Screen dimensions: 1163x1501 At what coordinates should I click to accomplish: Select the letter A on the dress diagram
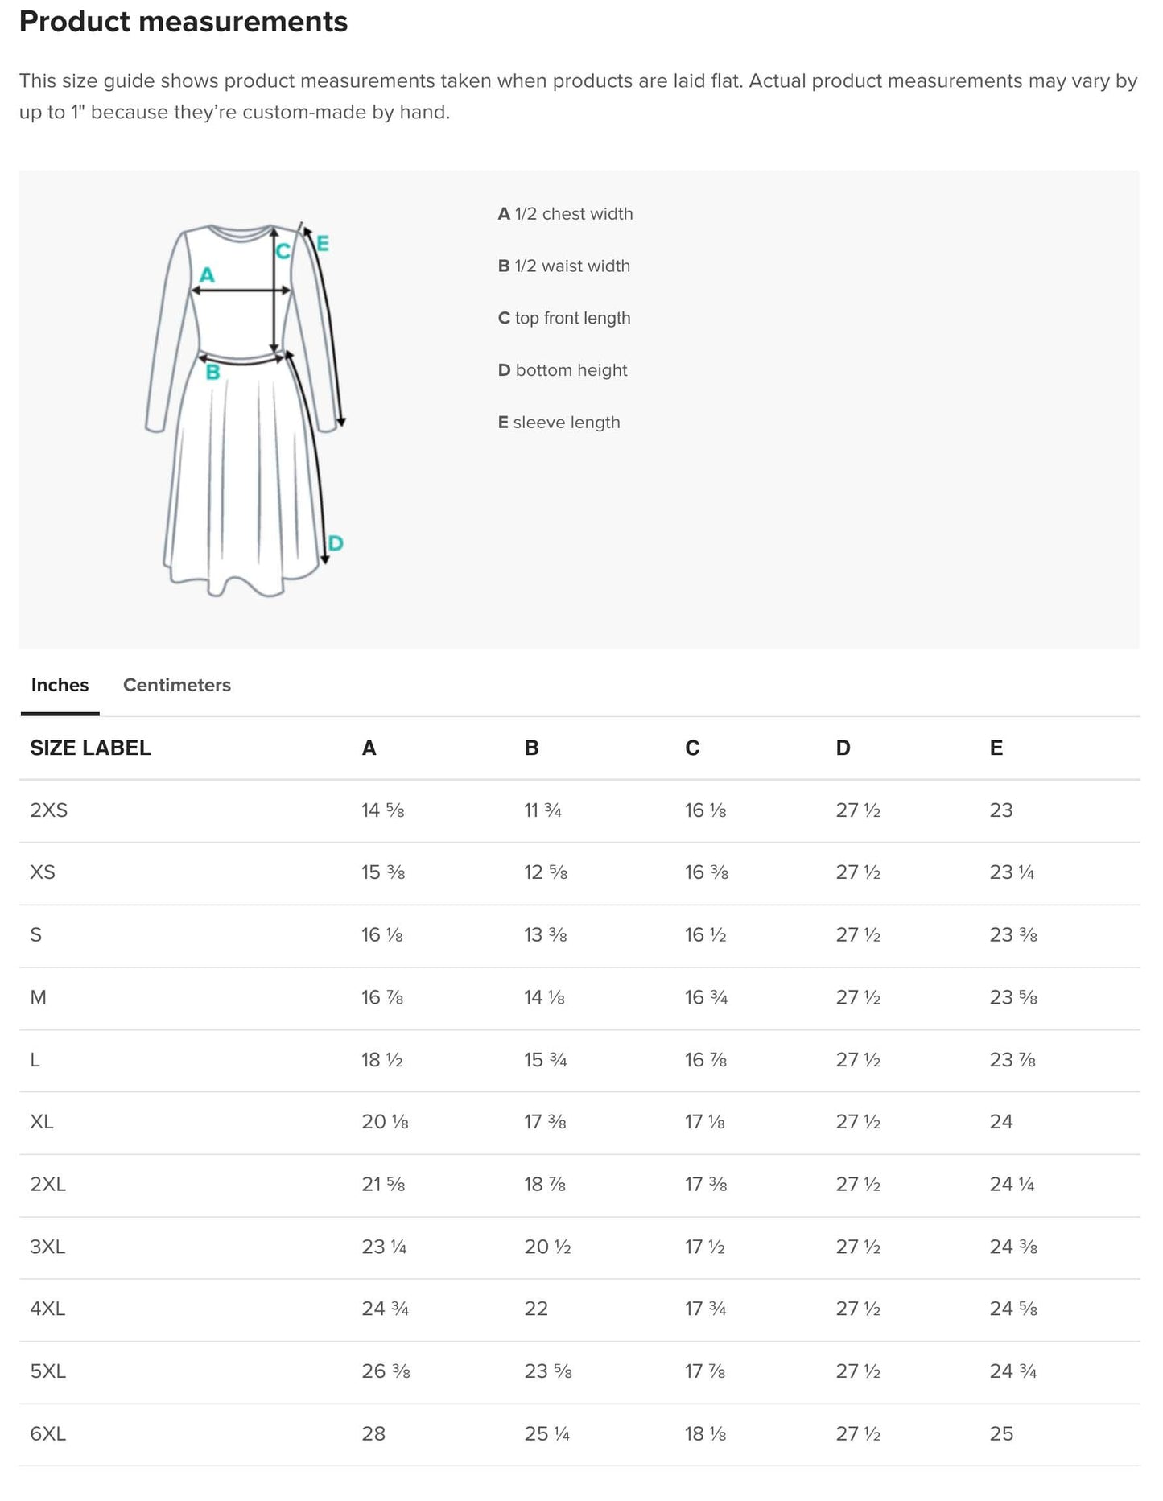(208, 274)
